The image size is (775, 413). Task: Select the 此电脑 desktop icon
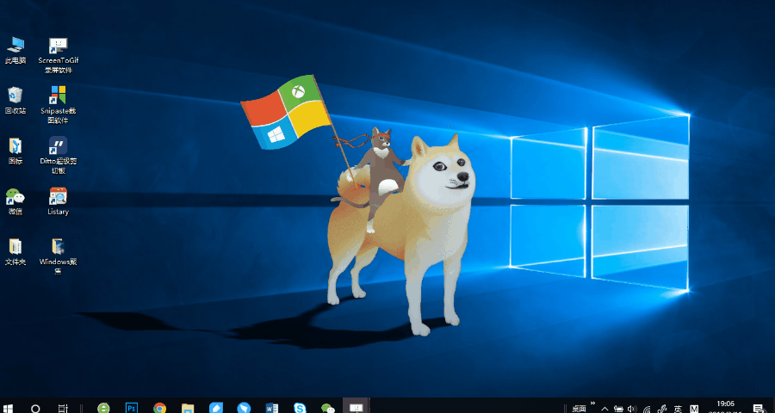tap(15, 51)
